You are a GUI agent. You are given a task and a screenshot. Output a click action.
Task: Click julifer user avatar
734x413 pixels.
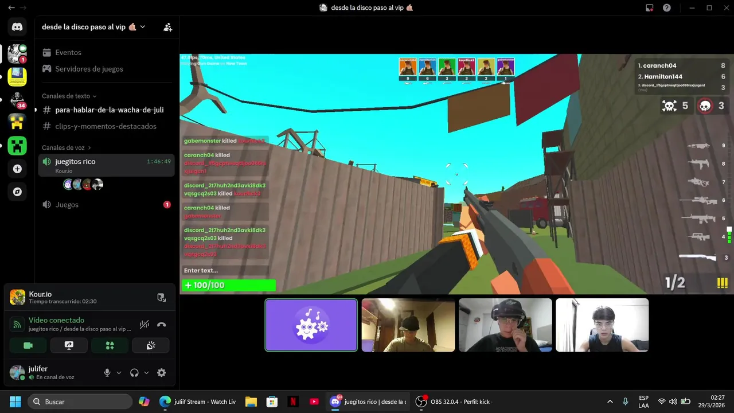pyautogui.click(x=17, y=373)
